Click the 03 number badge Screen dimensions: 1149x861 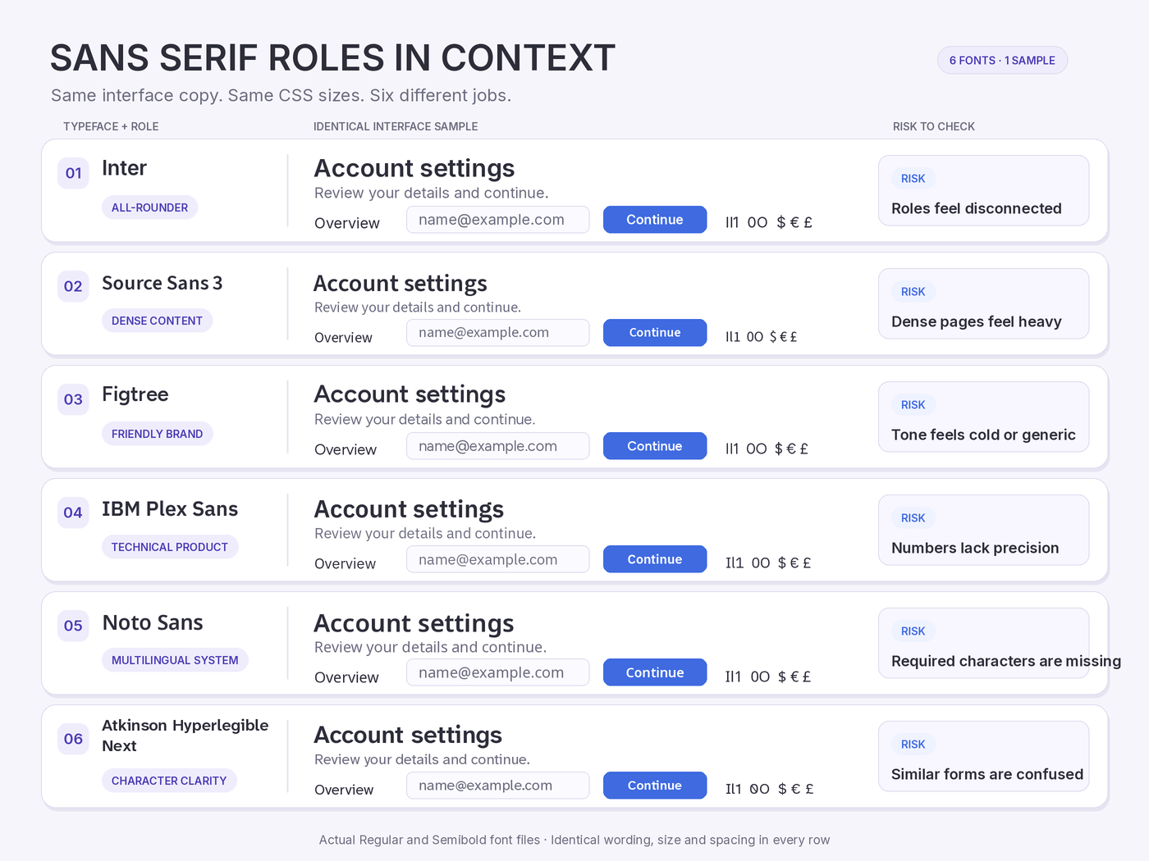tap(73, 399)
